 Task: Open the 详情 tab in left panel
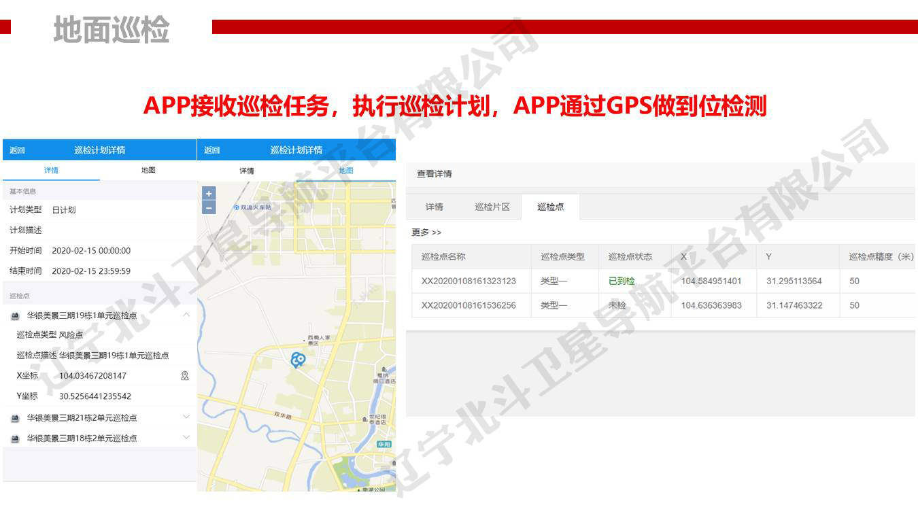point(51,170)
